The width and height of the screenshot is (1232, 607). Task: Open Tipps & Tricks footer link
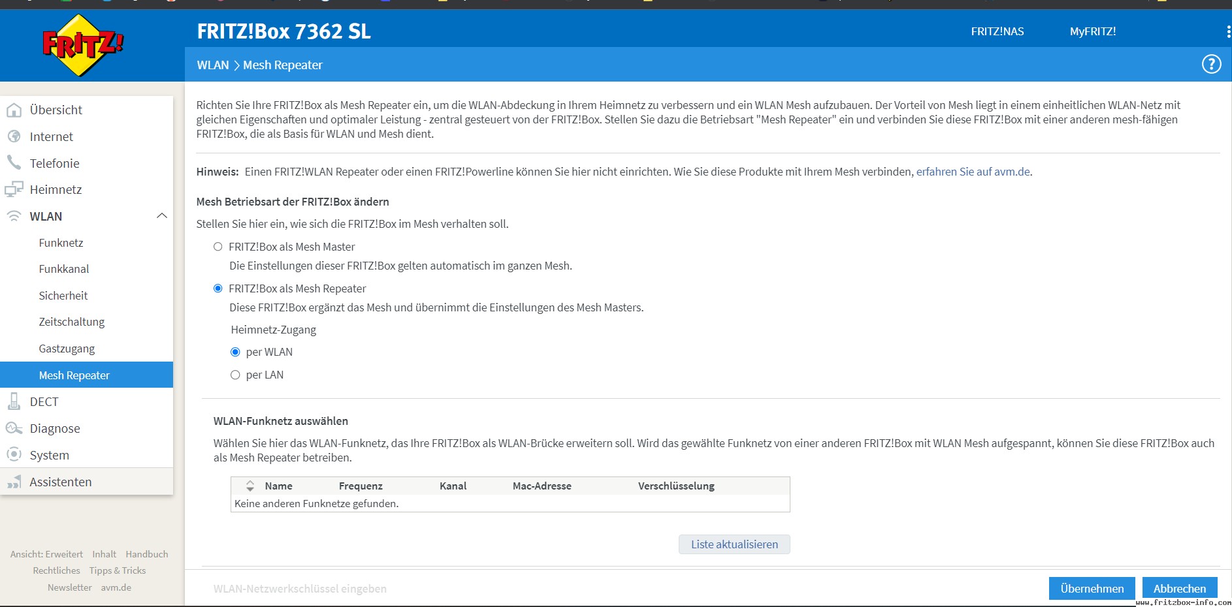(118, 570)
